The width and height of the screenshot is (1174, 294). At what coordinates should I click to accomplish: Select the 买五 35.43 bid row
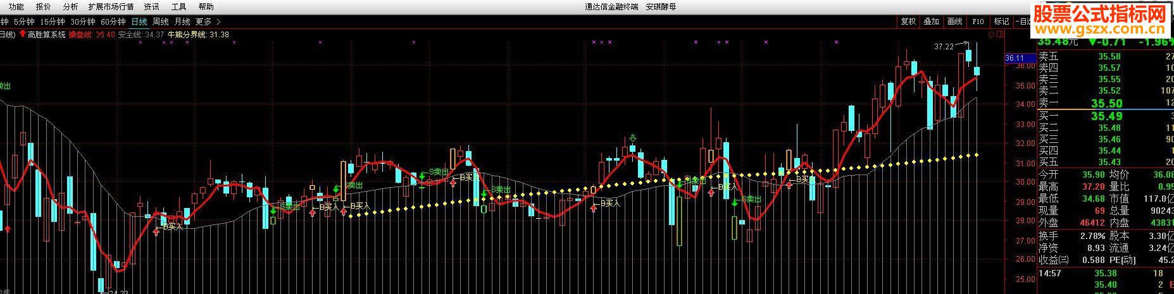point(1106,162)
